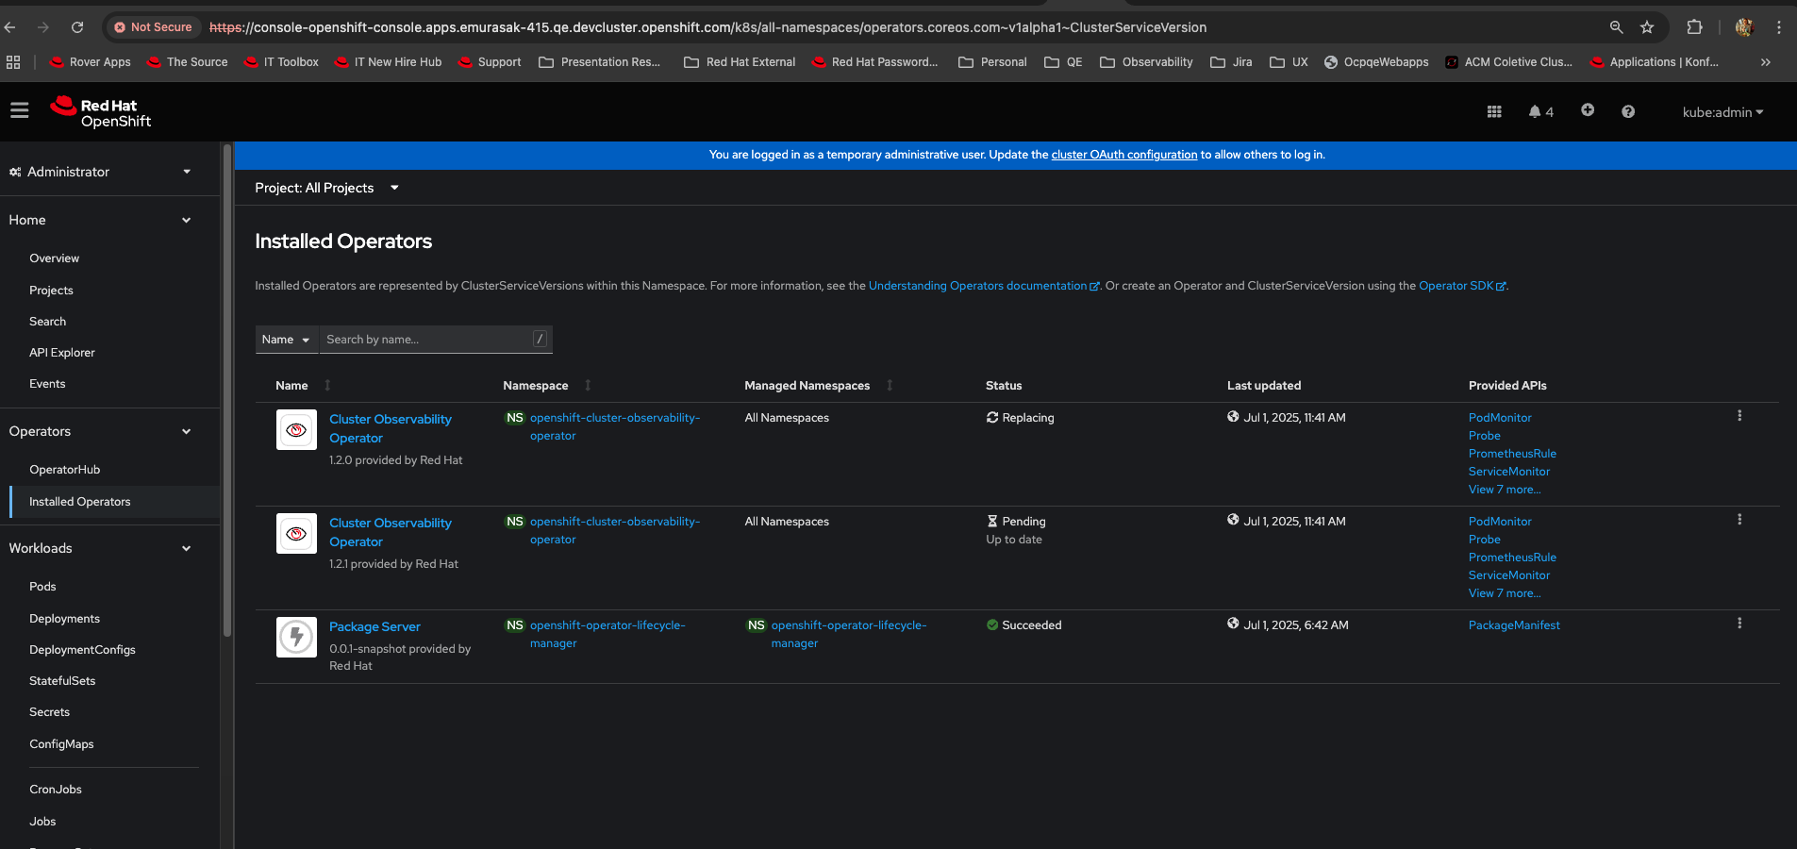Click the Package Server logo icon

click(x=296, y=638)
